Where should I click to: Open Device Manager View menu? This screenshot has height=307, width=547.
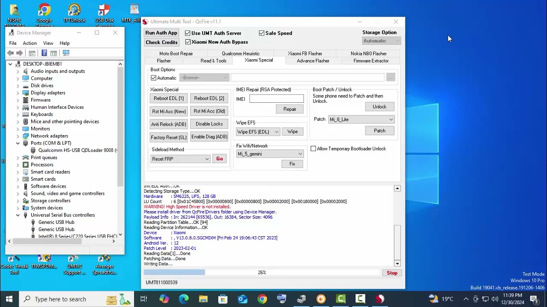48,43
